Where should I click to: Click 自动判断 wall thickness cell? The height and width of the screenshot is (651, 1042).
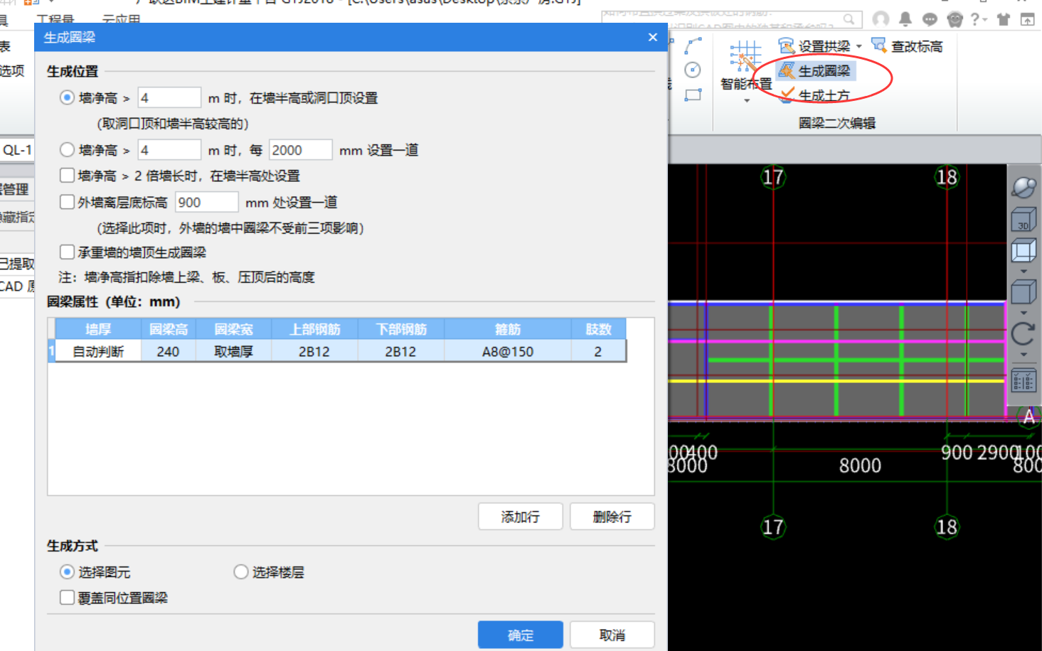coord(98,352)
